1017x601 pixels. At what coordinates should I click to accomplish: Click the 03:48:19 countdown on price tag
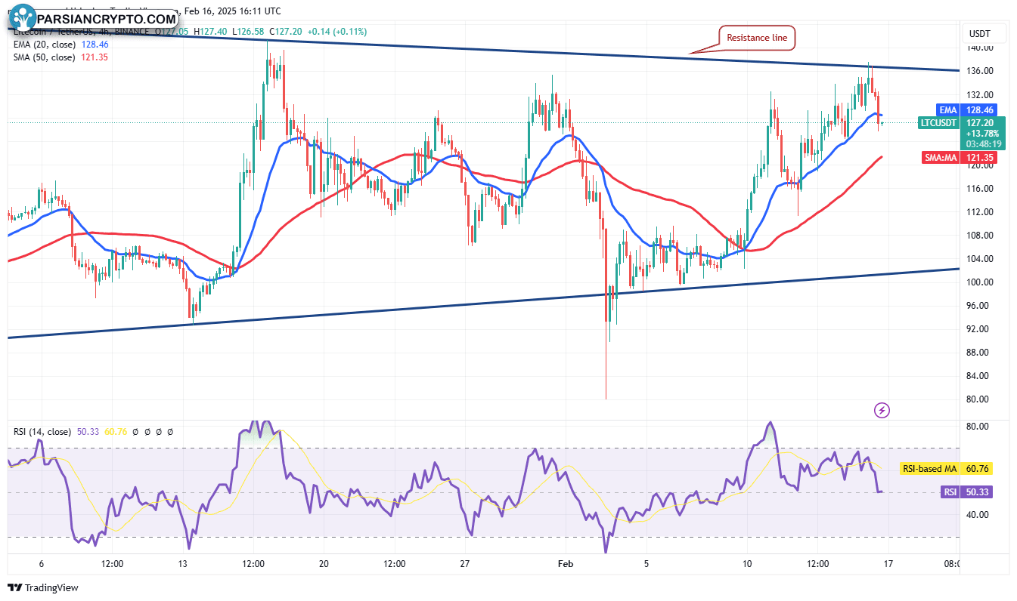coord(982,143)
